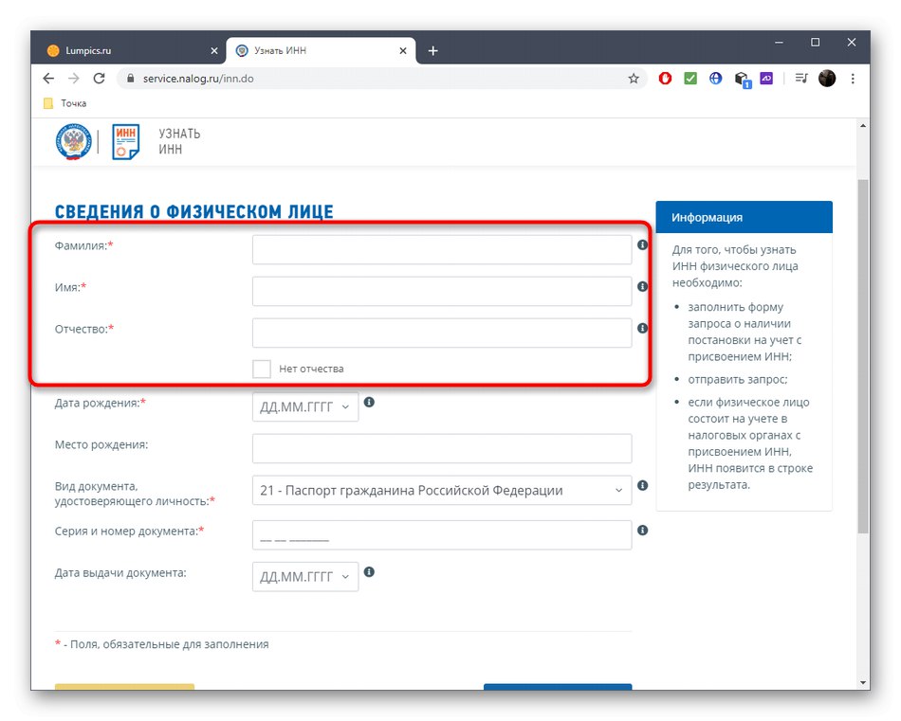Show info hint for Дата выдачи документа
Image resolution: width=901 pixels, height=721 pixels.
(369, 571)
